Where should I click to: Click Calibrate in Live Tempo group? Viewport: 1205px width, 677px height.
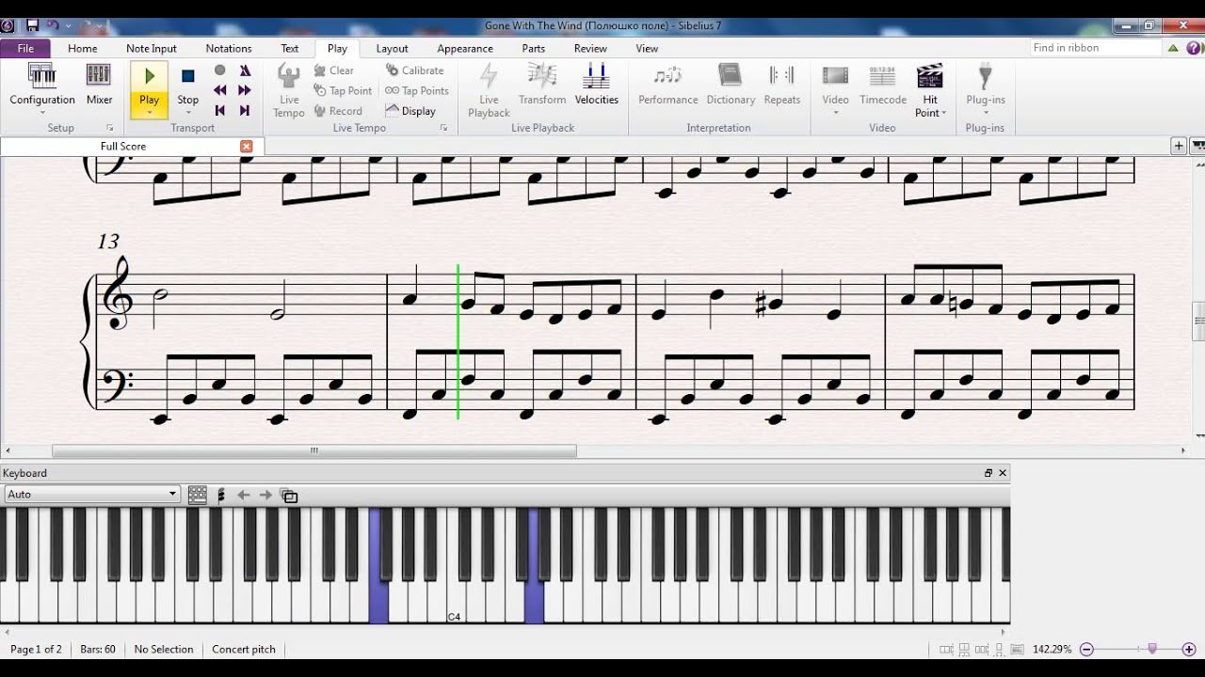414,71
